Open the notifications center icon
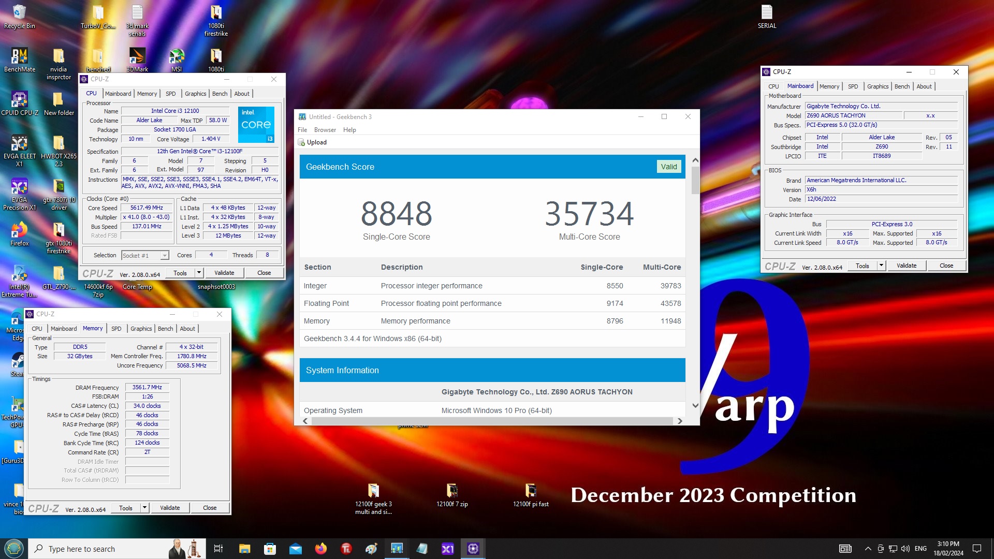Viewport: 994px width, 559px height. pos(977,549)
